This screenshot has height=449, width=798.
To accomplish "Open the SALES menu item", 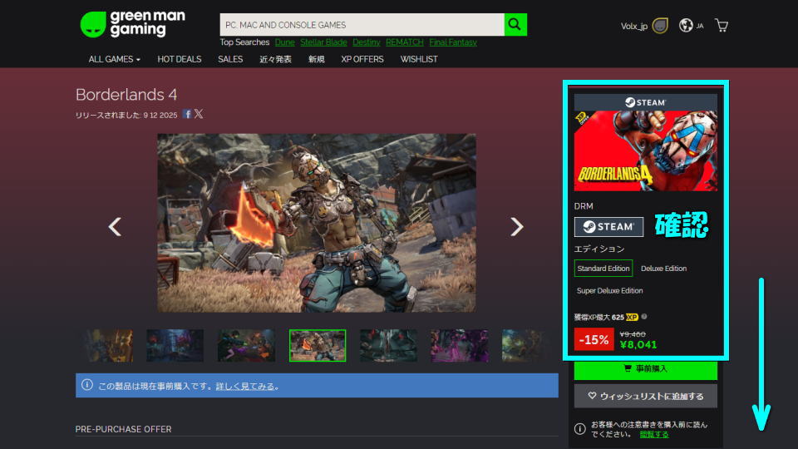I will (230, 59).
